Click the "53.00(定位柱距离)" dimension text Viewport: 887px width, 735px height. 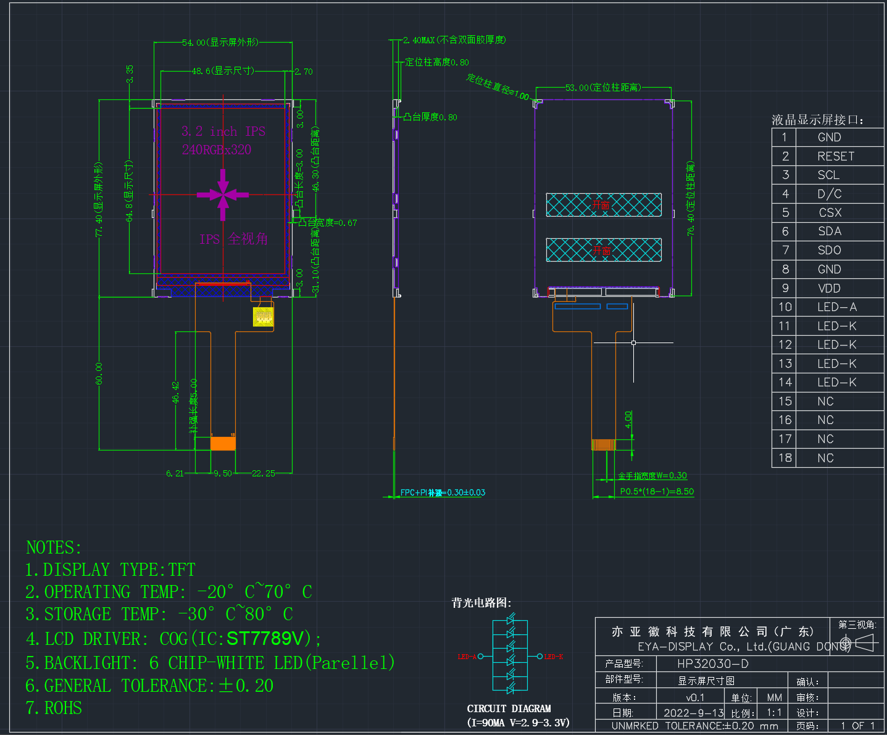point(603,88)
